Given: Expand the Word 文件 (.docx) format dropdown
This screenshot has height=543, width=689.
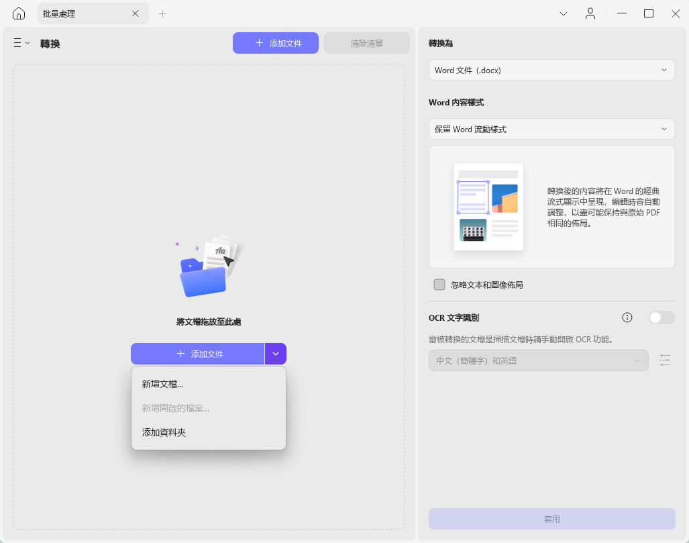Looking at the screenshot, I should point(552,70).
